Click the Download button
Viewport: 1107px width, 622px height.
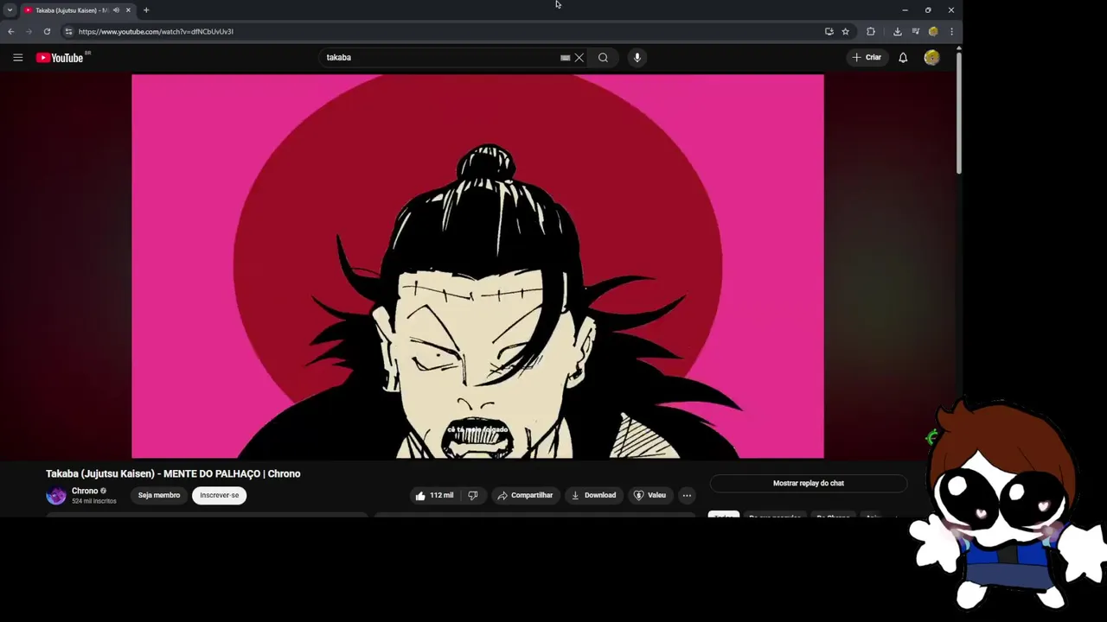(593, 495)
